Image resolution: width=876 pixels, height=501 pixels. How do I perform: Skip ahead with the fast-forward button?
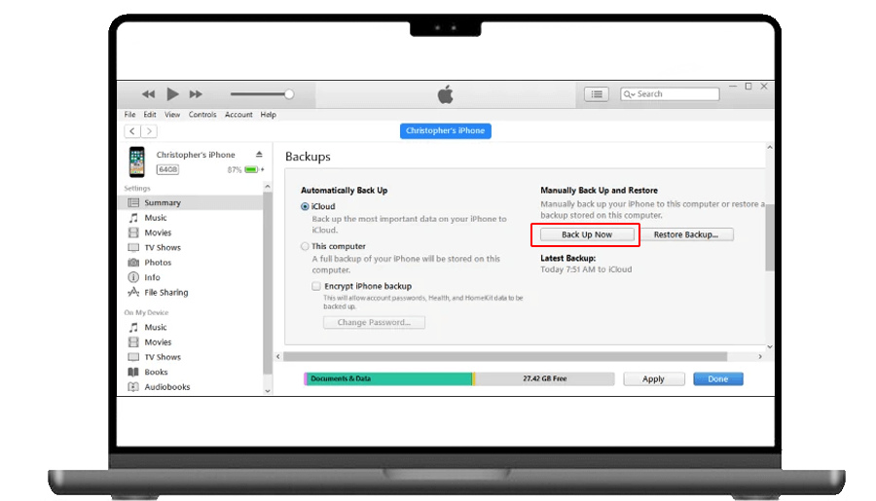(x=196, y=94)
